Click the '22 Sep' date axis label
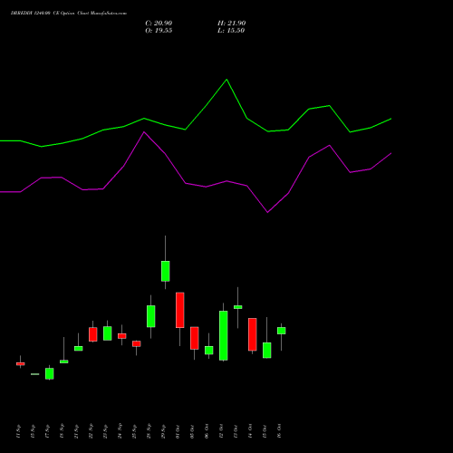This screenshot has height=453, width=453. pos(91,431)
